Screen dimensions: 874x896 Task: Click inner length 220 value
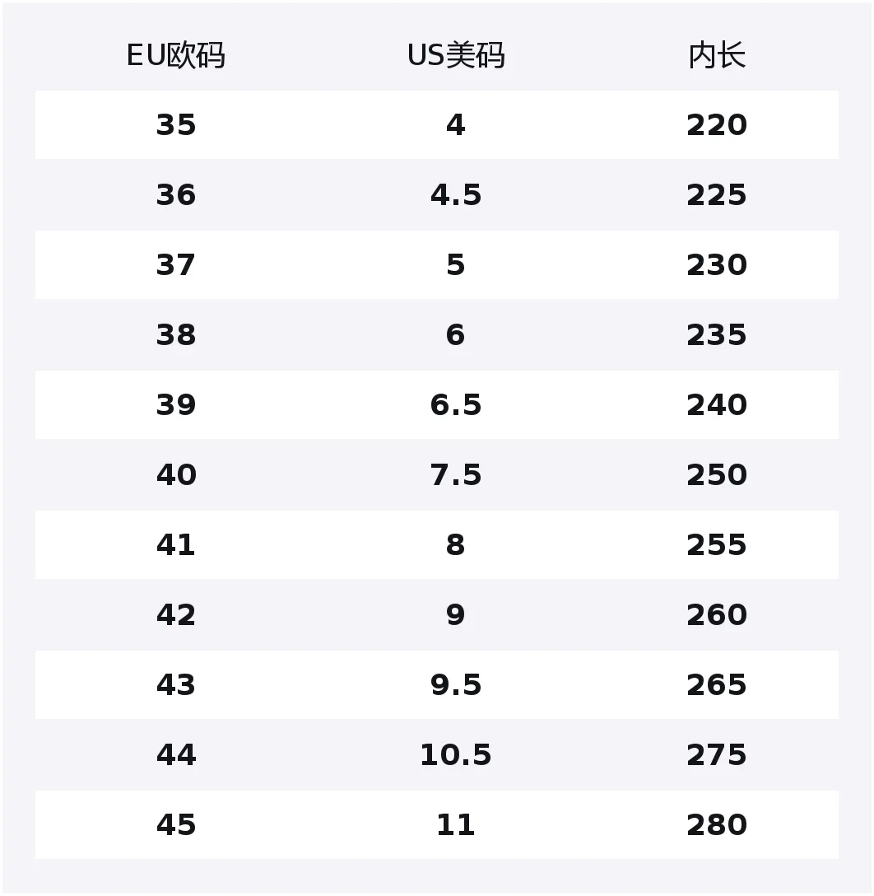716,125
